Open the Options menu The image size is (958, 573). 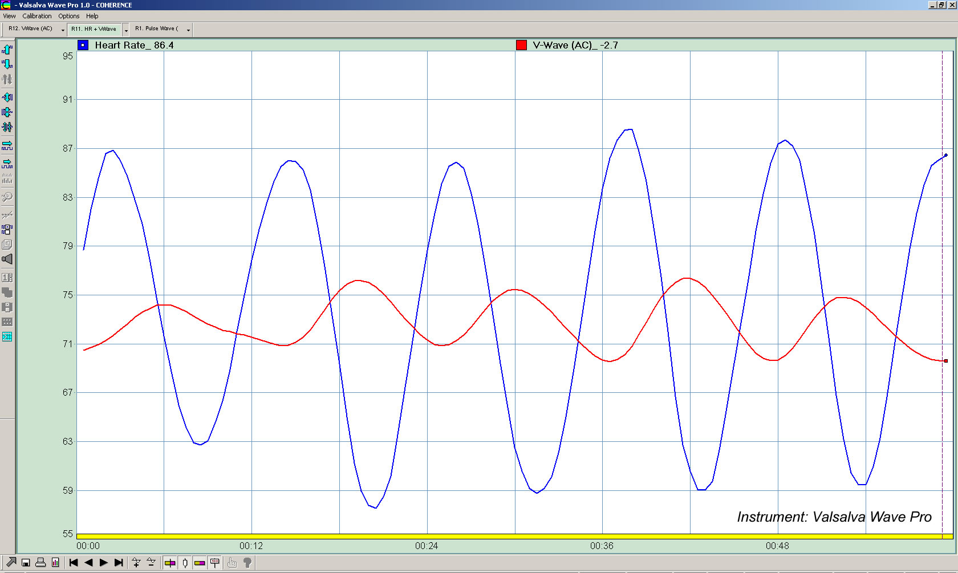69,16
